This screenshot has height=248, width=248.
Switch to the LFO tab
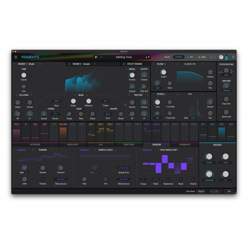[101, 145]
